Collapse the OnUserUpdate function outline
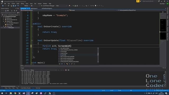This screenshot has height=95, width=169. tap(32, 40)
